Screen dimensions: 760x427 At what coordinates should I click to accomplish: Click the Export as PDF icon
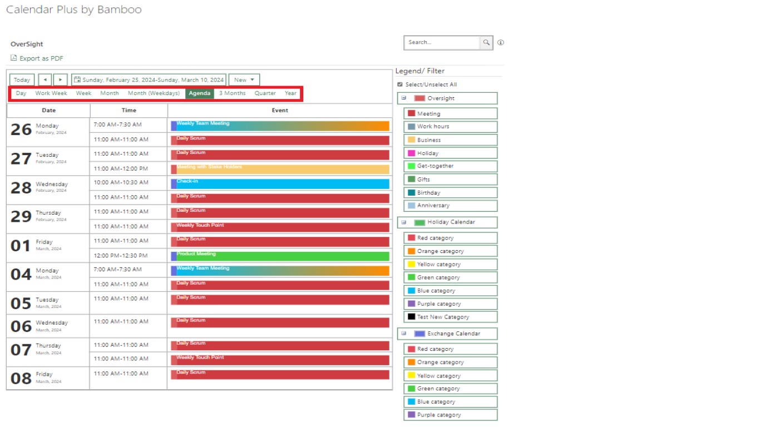(14, 58)
